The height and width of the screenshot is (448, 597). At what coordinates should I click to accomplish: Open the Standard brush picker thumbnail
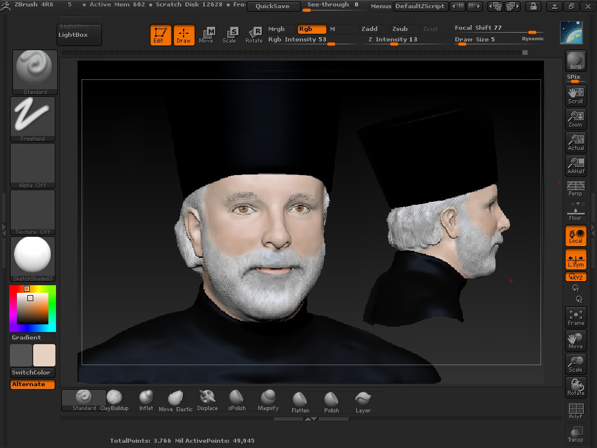35,72
